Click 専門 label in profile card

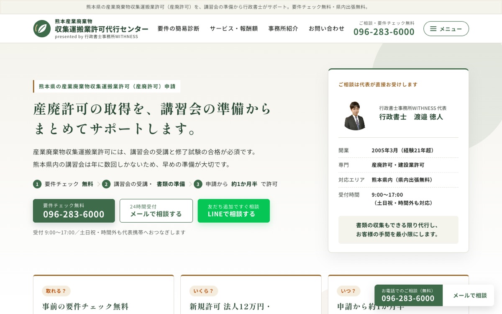pos(343,165)
